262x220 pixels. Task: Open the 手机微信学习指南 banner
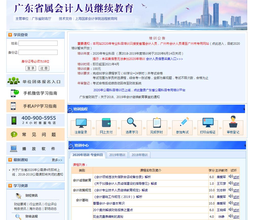(x=36, y=93)
